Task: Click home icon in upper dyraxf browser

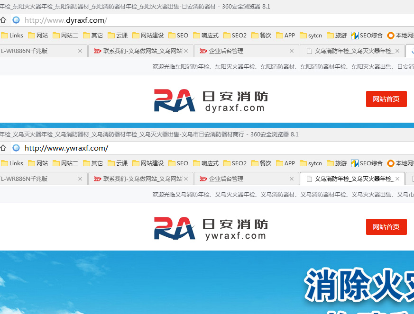Action: [3, 20]
